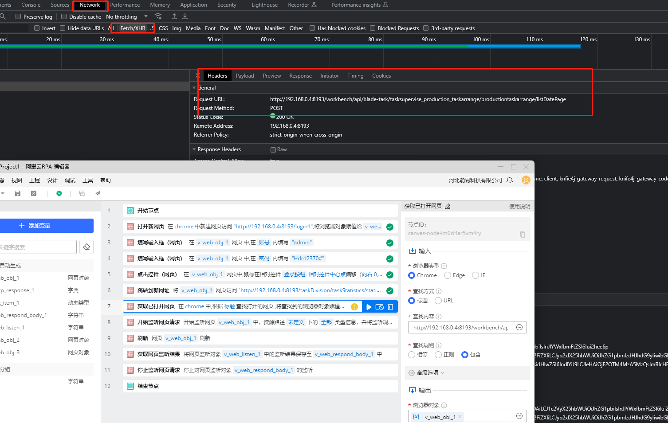Show info tooltip for 浏览器类型

pyautogui.click(x=444, y=266)
